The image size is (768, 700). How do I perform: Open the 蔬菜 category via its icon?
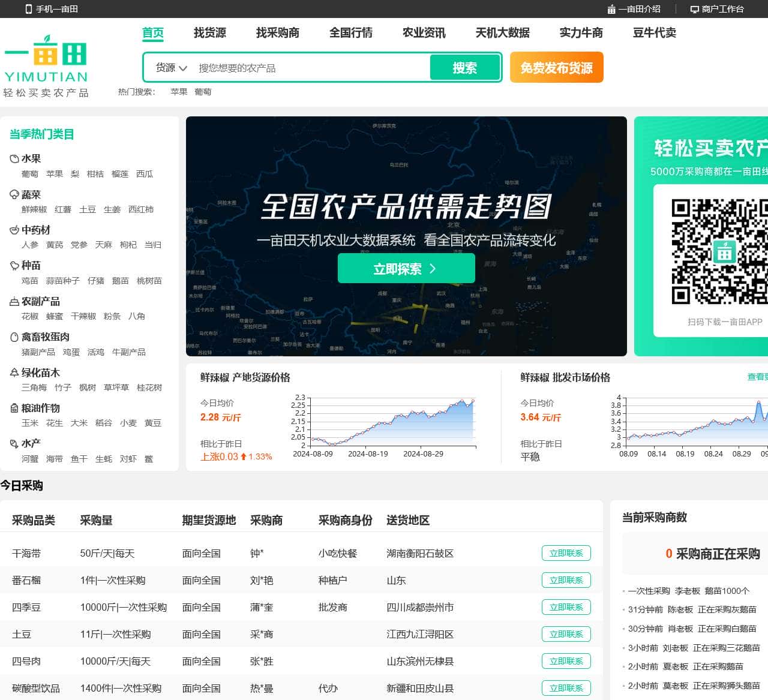point(14,194)
